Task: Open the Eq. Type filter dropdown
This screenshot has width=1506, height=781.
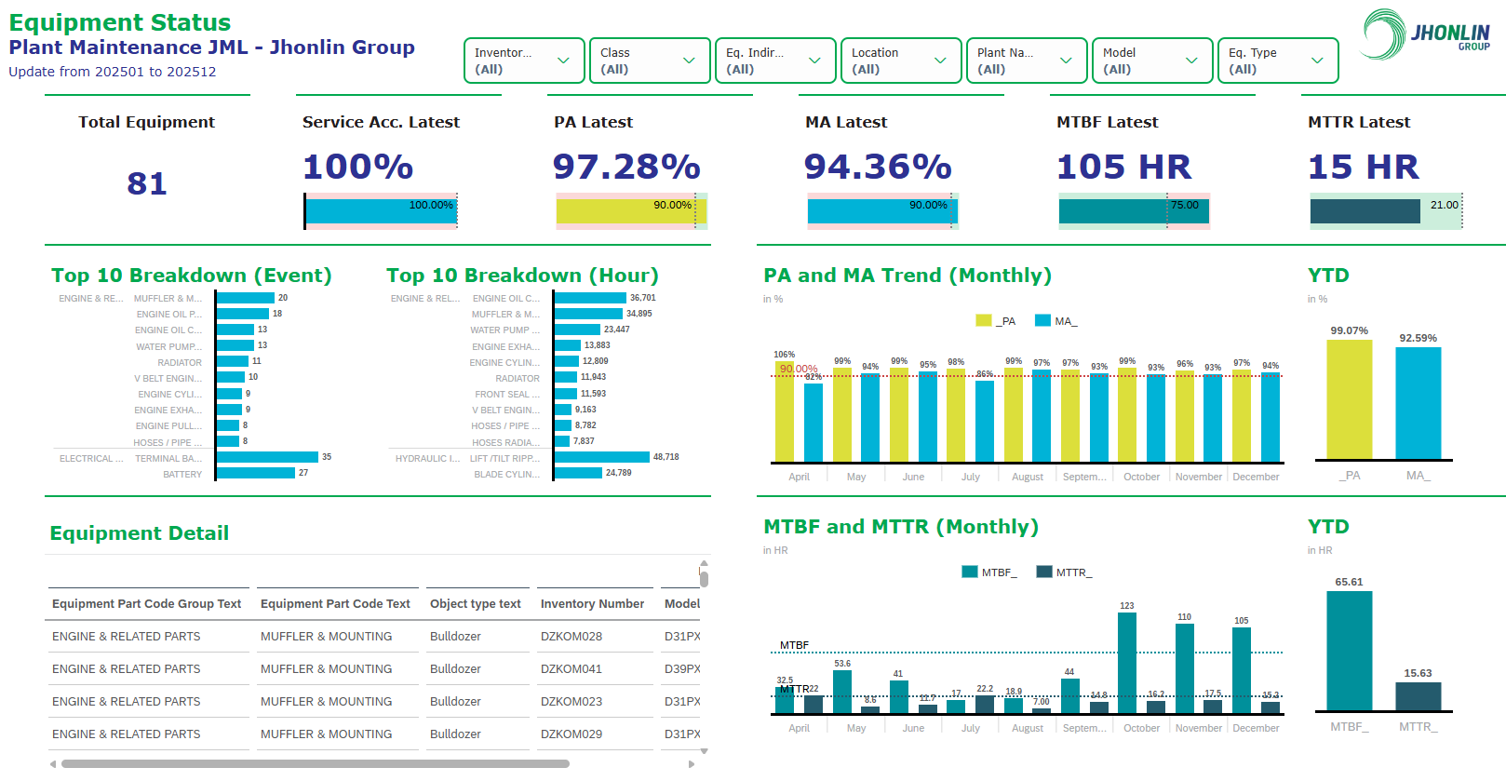Action: click(x=1278, y=61)
